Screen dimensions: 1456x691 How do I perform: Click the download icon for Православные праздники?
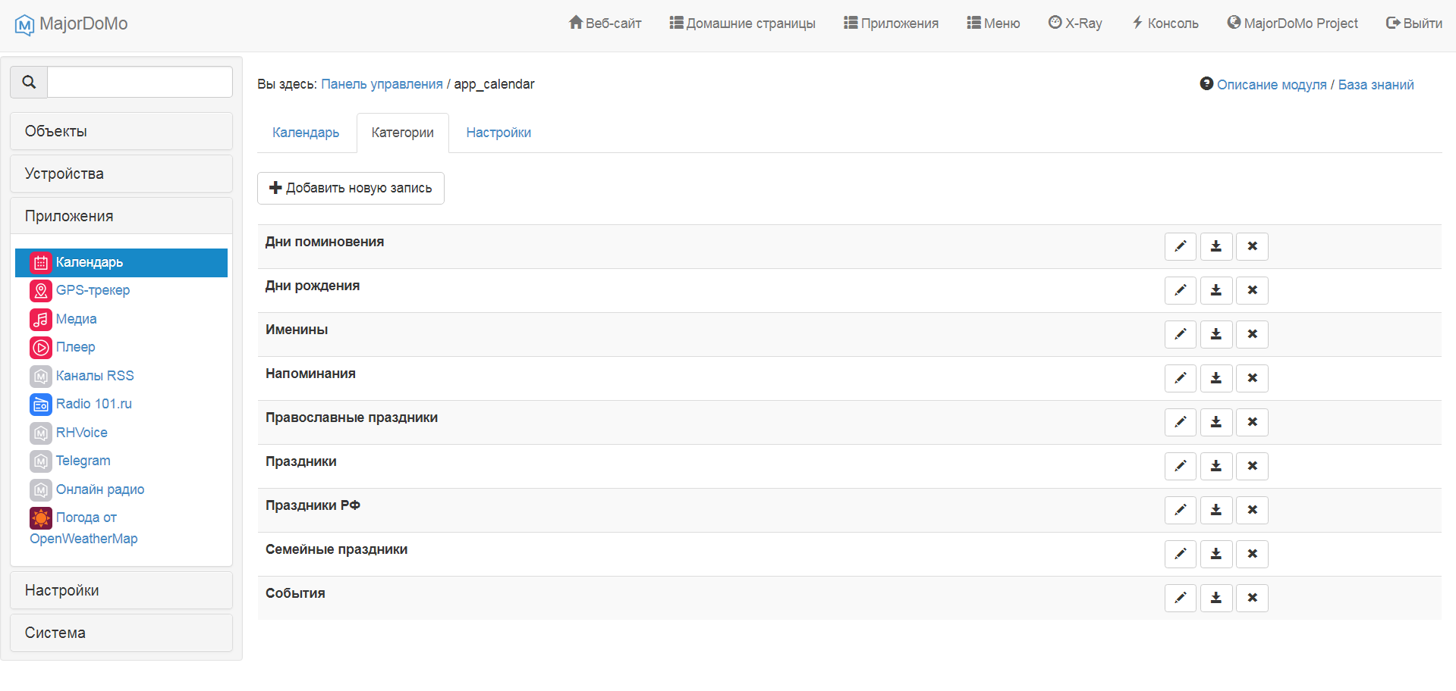1215,422
